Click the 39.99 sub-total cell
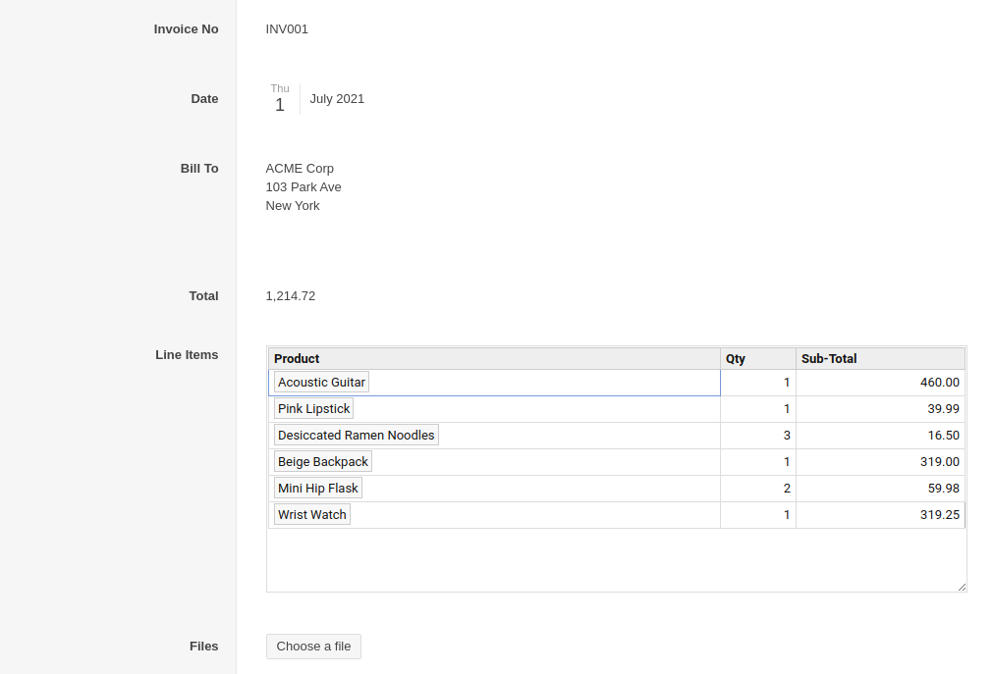This screenshot has width=994, height=674. [880, 409]
